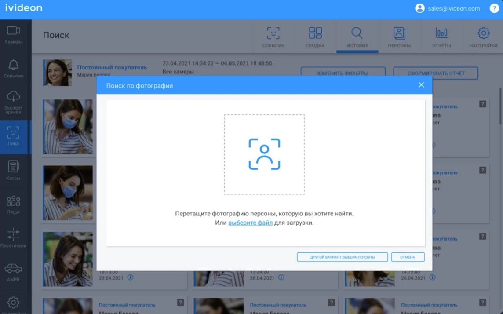Switch to the СВОДКА tab
This screenshot has height=314, width=503.
coord(315,37)
